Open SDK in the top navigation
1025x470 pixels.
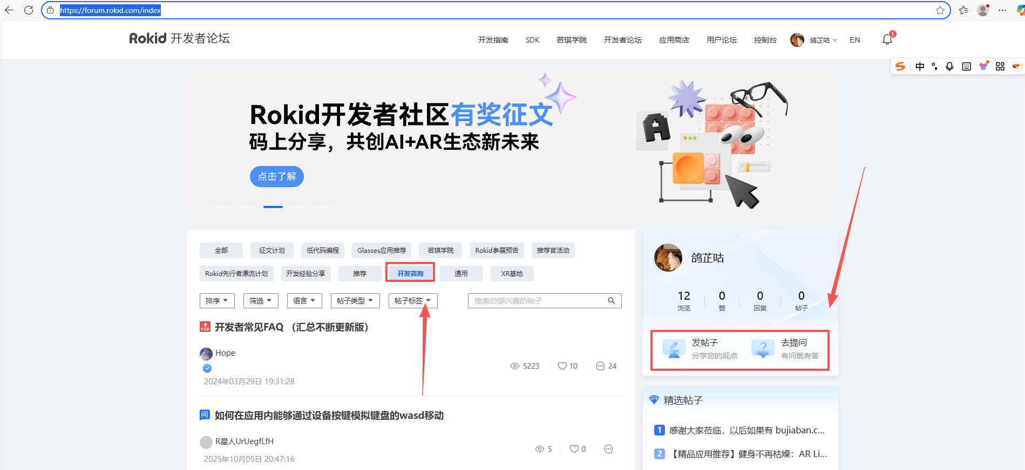(532, 40)
